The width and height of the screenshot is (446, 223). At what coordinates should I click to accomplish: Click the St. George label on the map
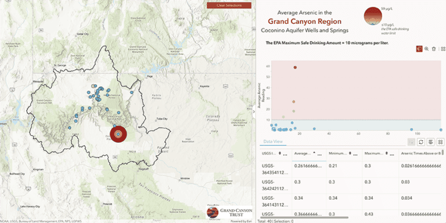[60, 66]
